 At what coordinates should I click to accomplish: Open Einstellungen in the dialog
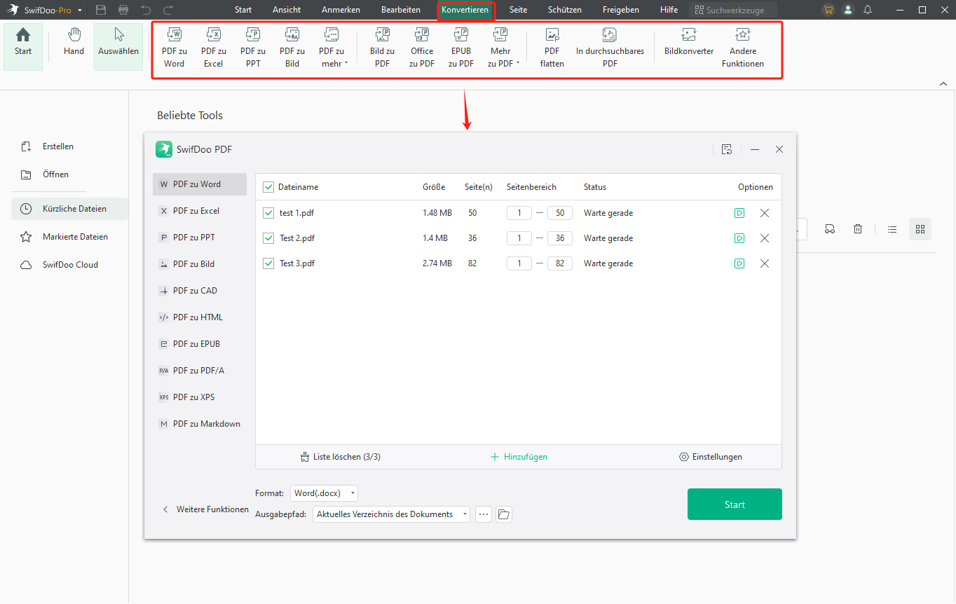pos(711,457)
